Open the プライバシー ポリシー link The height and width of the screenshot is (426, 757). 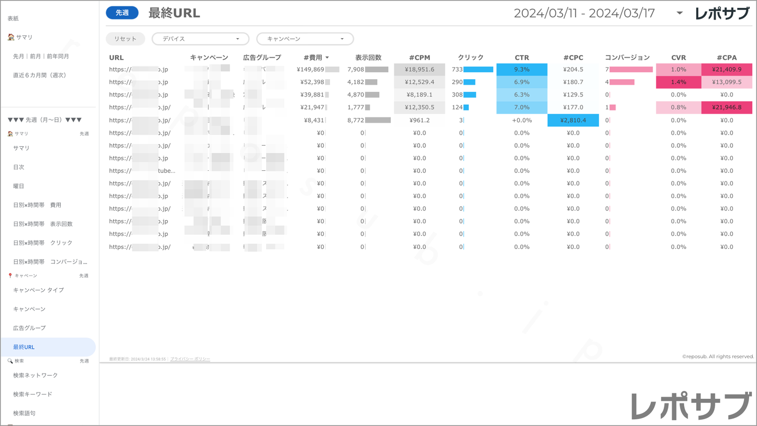[x=190, y=359]
